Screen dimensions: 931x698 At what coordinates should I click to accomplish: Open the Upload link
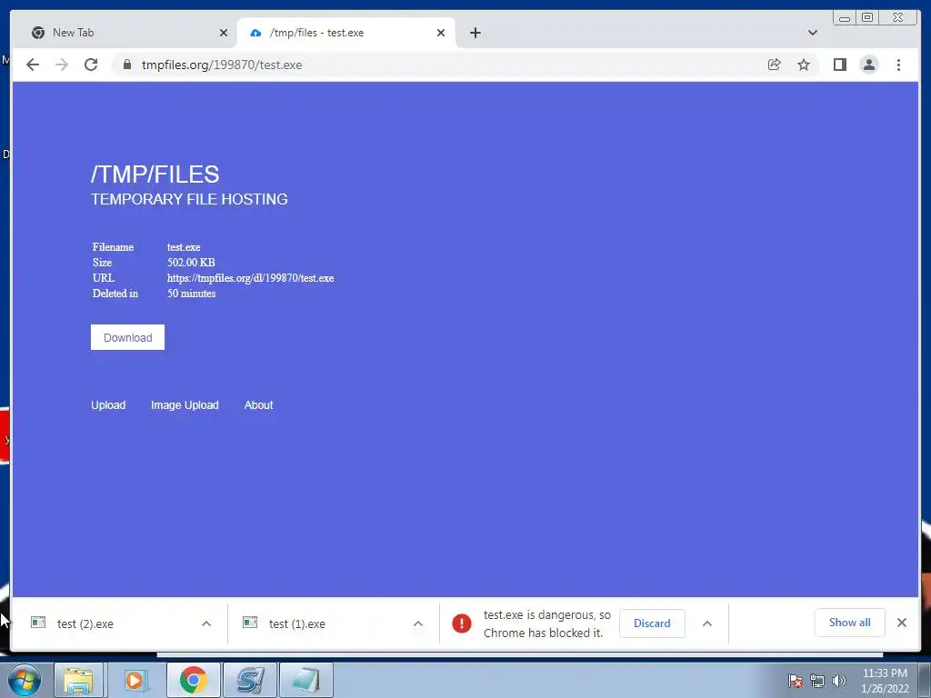click(108, 404)
